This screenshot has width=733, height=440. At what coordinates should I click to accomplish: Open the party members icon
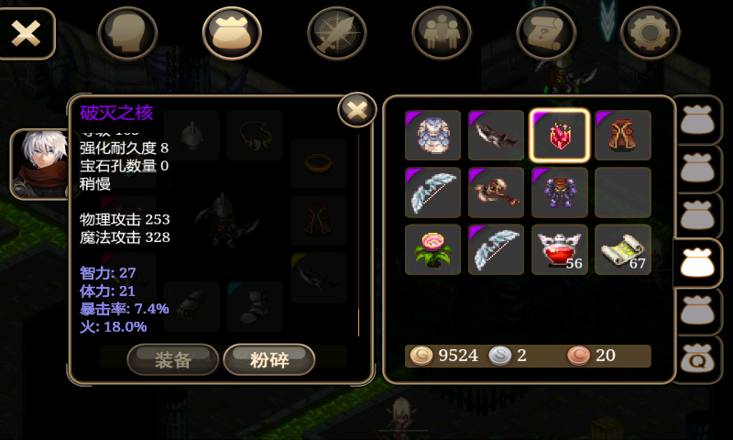(442, 33)
